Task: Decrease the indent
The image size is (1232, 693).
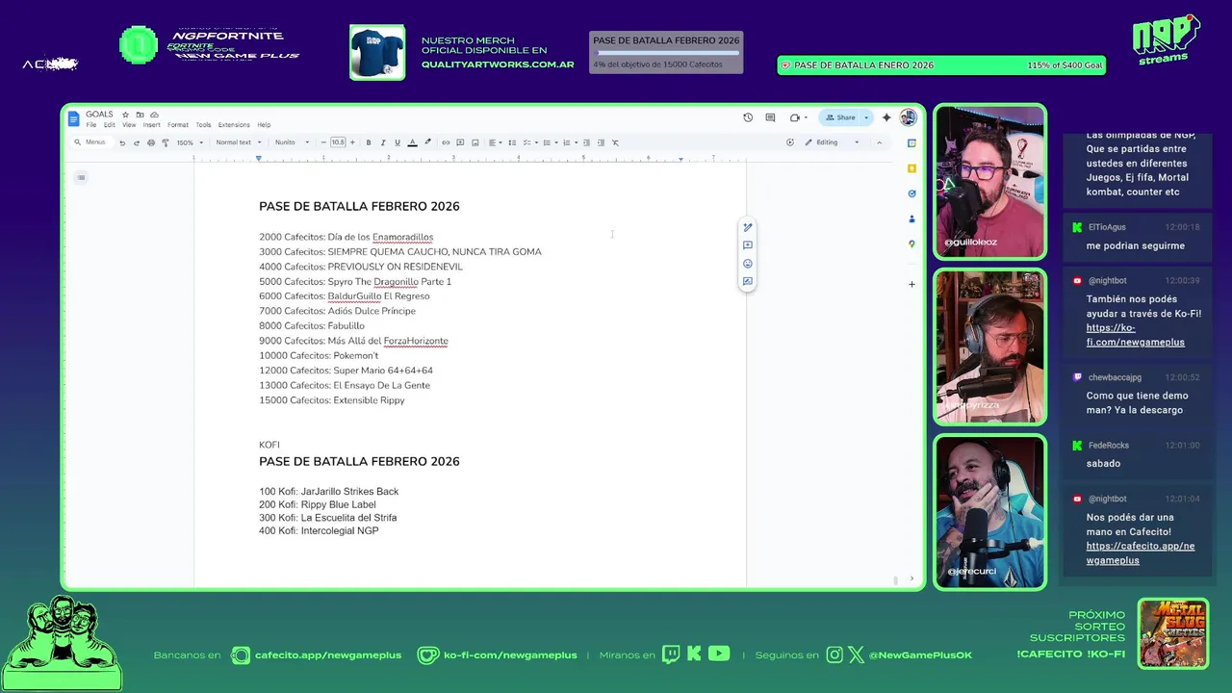Action: click(586, 142)
